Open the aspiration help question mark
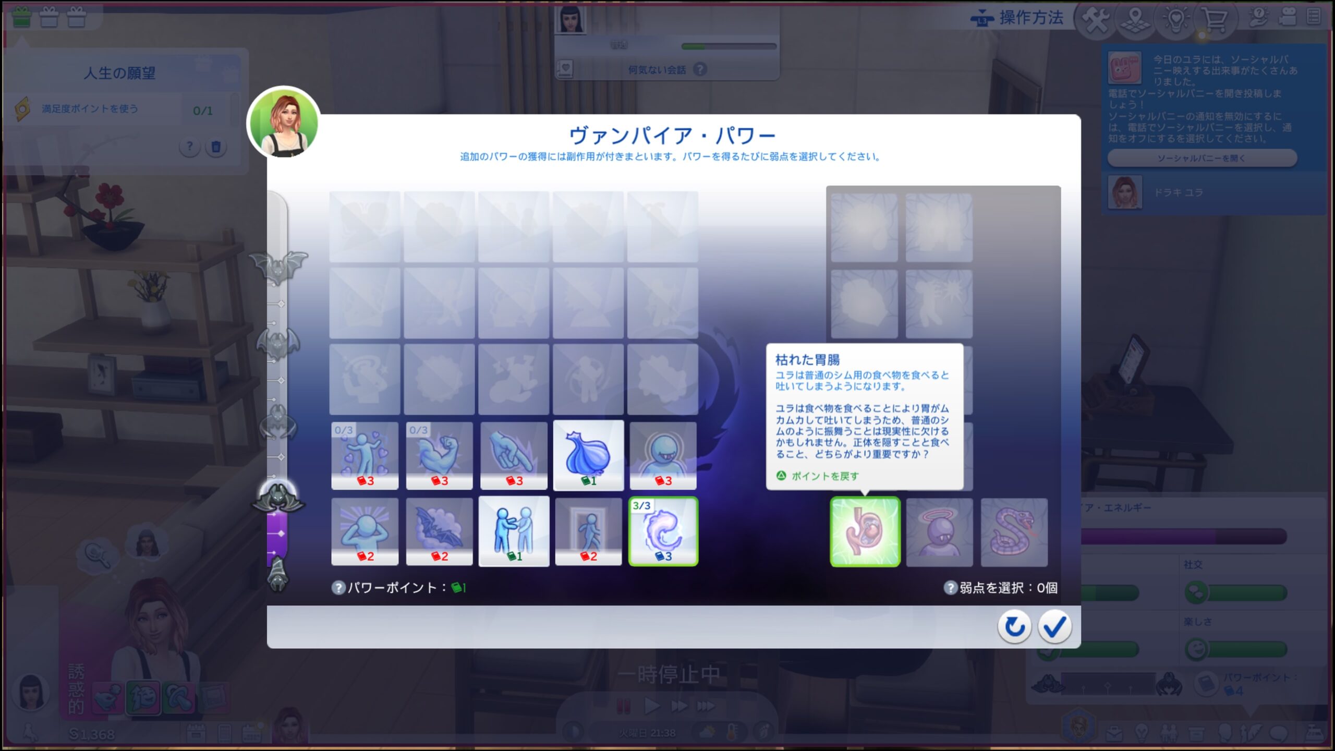The width and height of the screenshot is (1335, 751). click(190, 147)
